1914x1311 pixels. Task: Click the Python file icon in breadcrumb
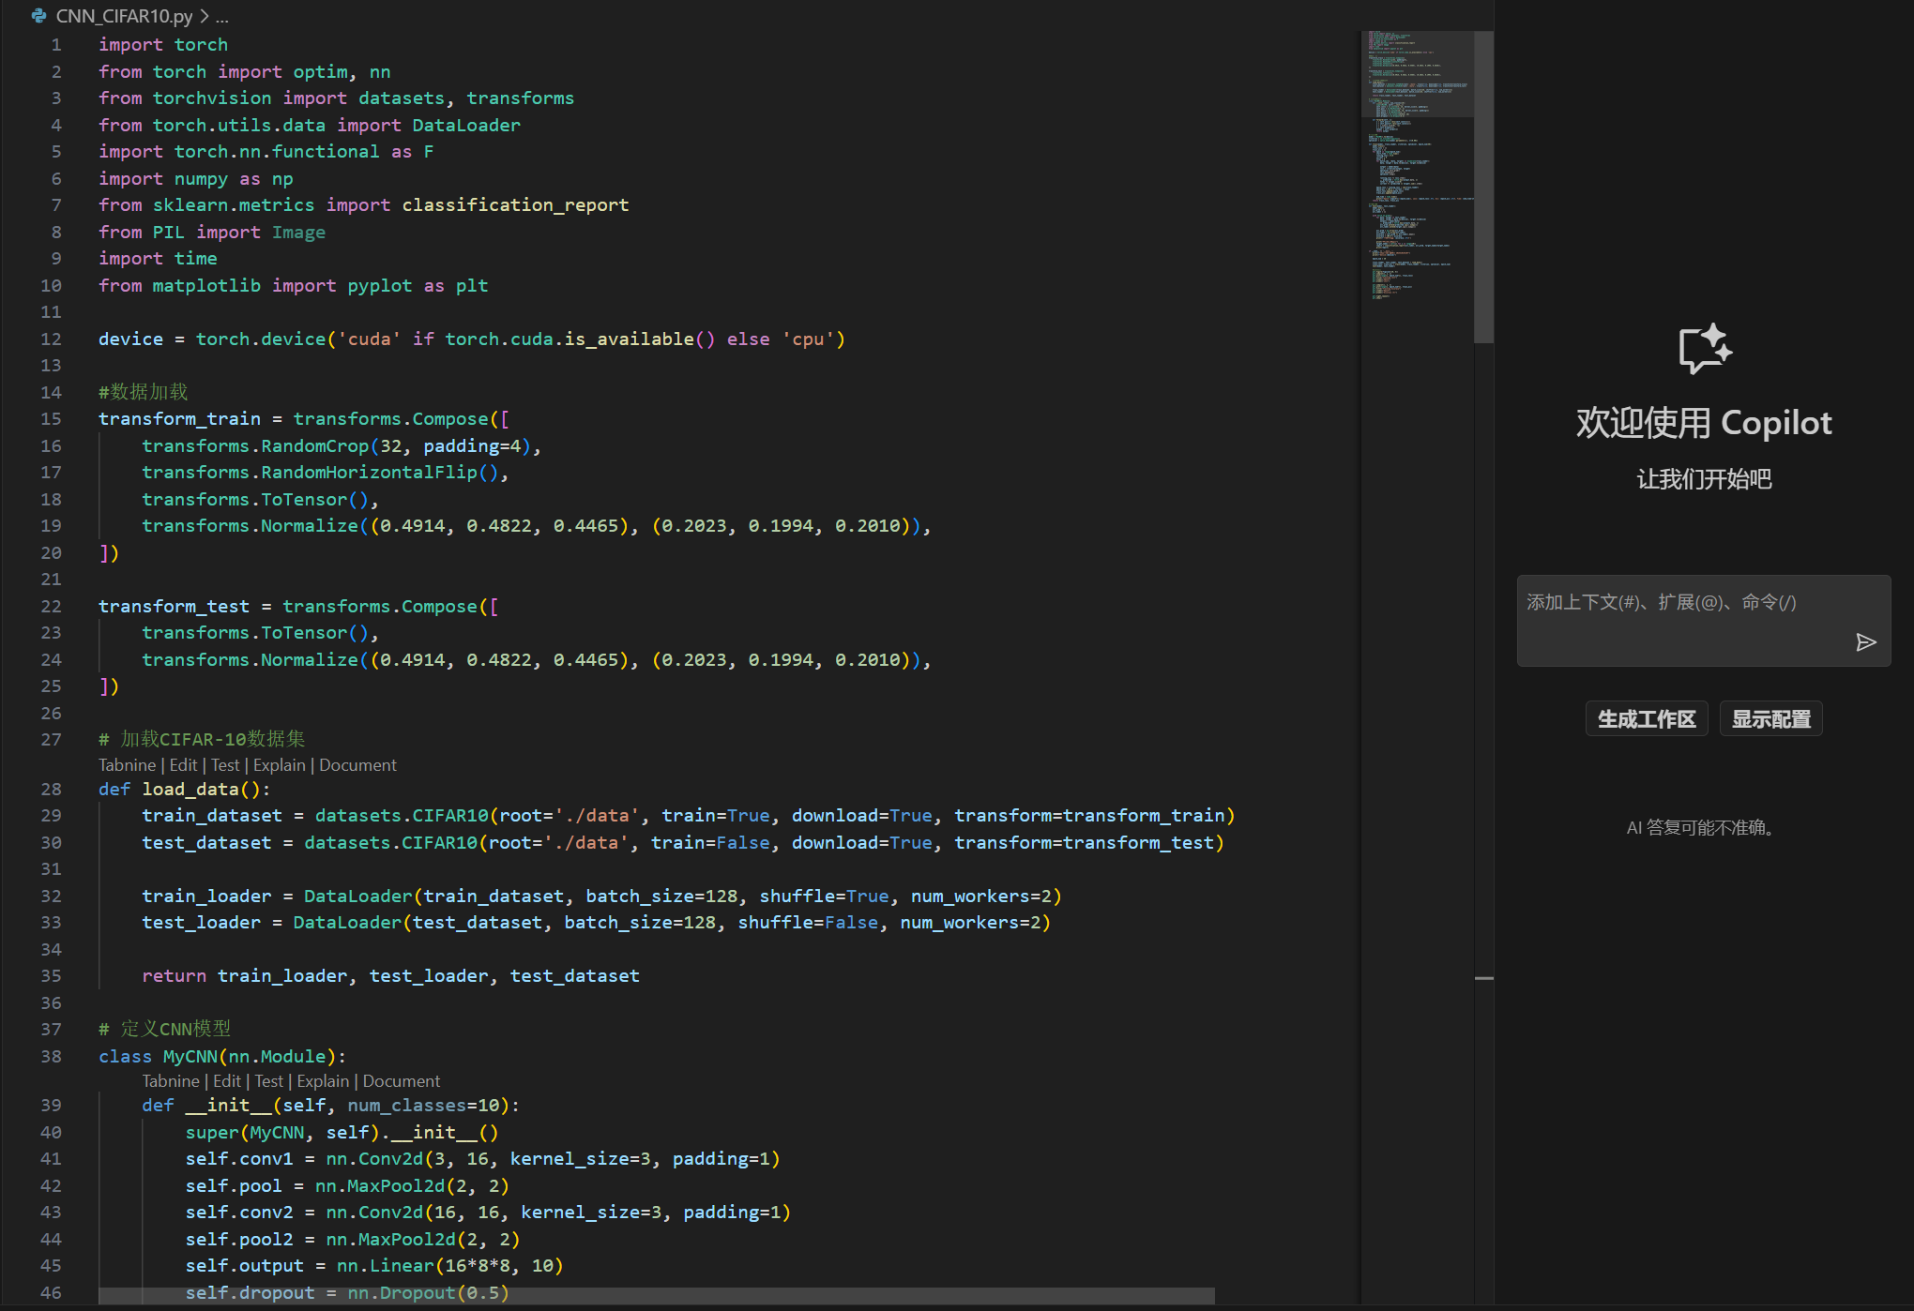(38, 16)
